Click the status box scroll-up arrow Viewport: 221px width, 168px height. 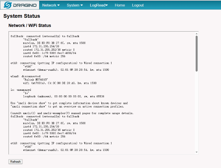196,34
